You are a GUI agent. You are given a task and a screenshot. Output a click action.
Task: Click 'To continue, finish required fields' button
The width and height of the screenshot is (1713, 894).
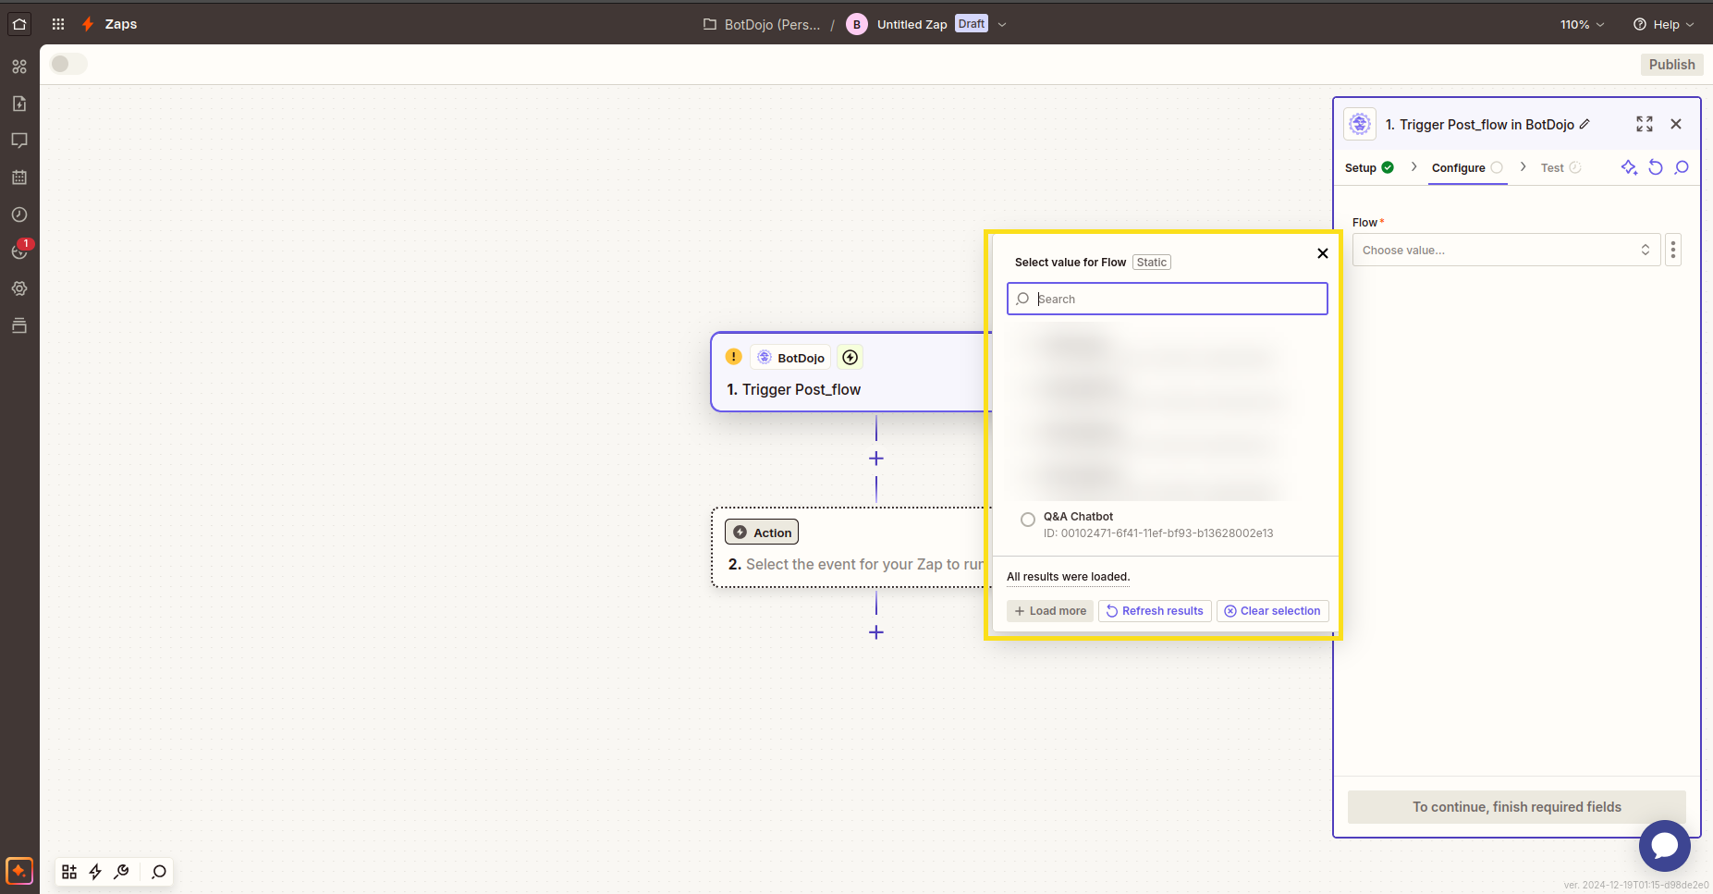coord(1517,807)
